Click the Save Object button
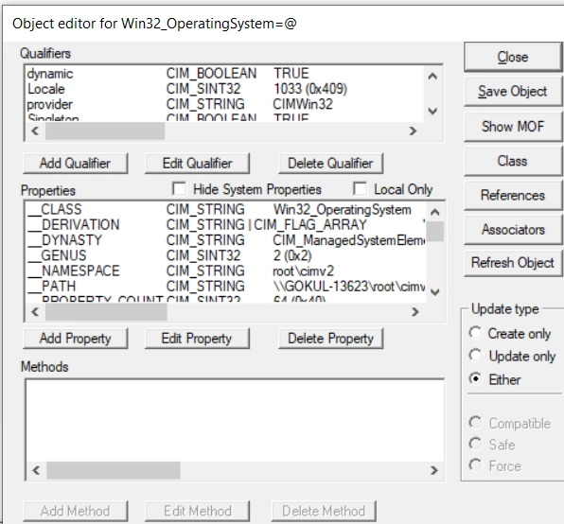 point(513,92)
